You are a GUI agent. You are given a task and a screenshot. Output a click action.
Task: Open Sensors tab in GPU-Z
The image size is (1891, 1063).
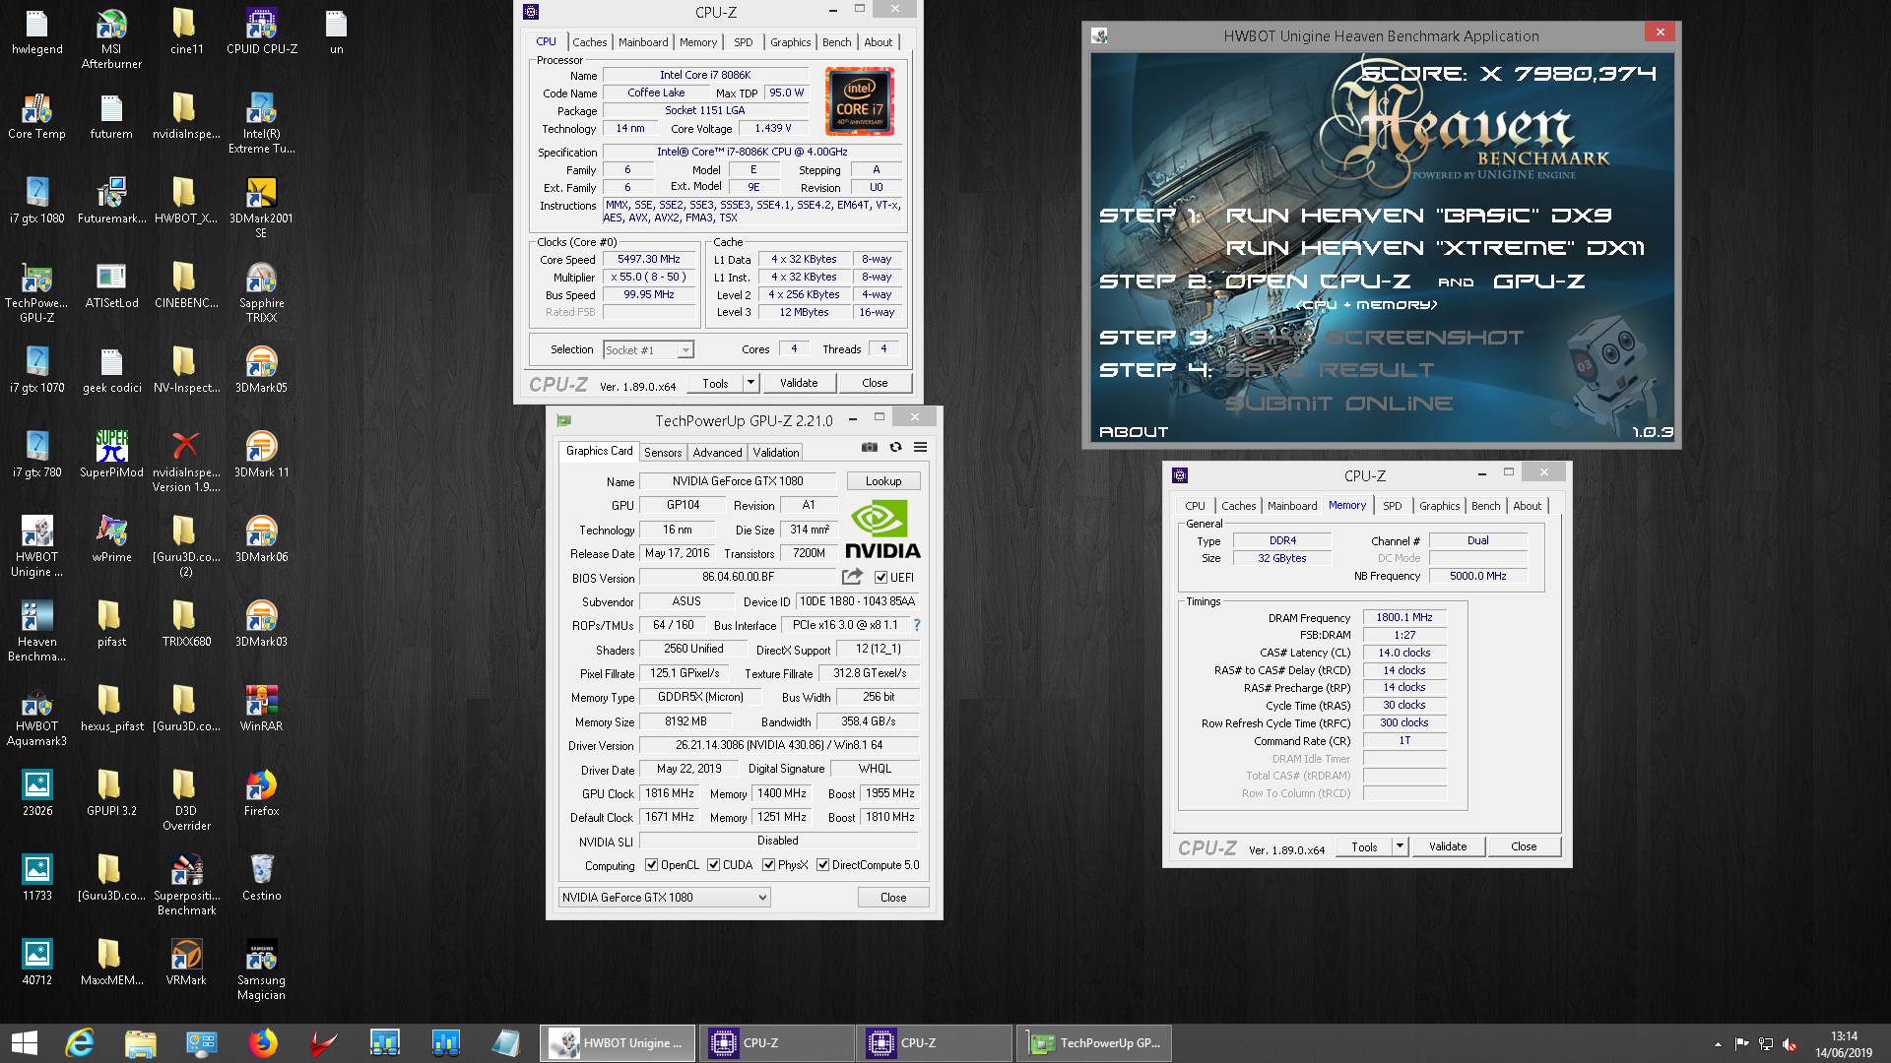[x=663, y=453]
